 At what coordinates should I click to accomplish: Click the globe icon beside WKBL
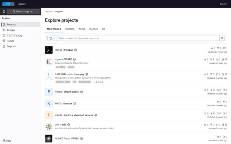(x=82, y=138)
